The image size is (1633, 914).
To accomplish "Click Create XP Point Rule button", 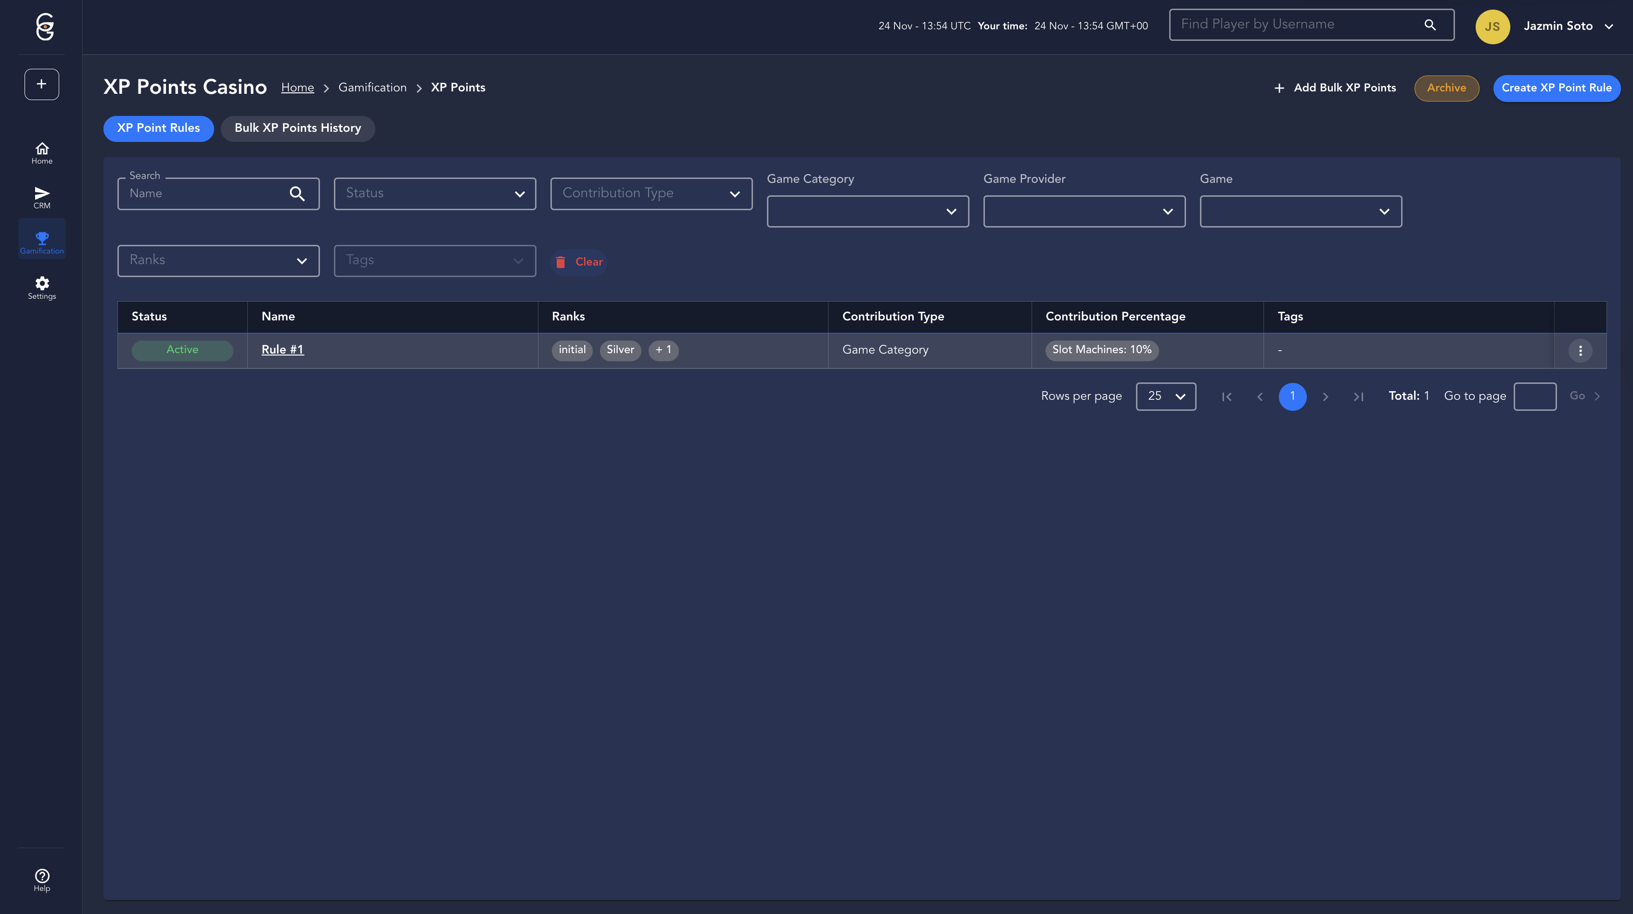I will pos(1556,88).
